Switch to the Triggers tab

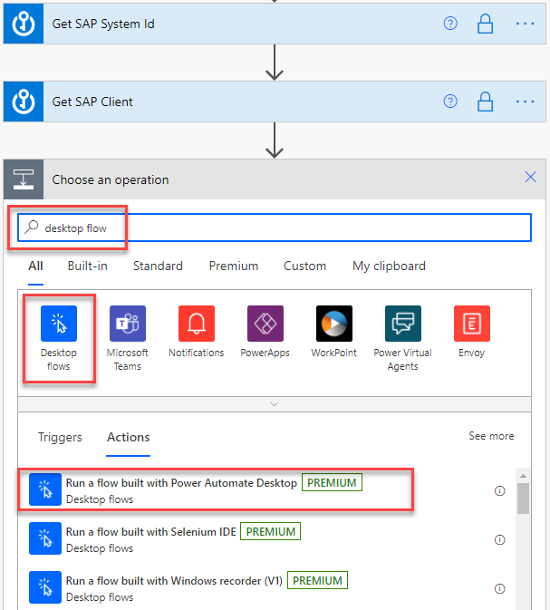pos(60,437)
